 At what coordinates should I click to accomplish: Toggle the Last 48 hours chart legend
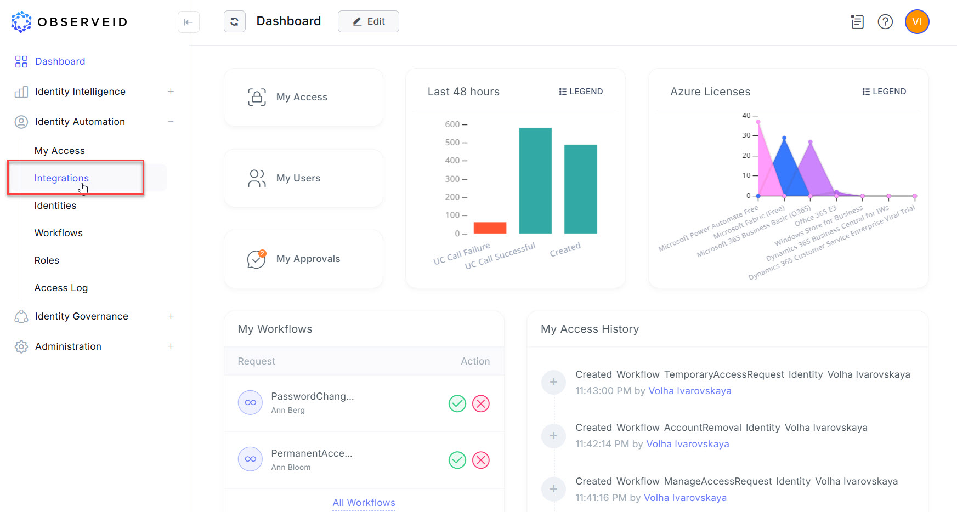pos(581,92)
